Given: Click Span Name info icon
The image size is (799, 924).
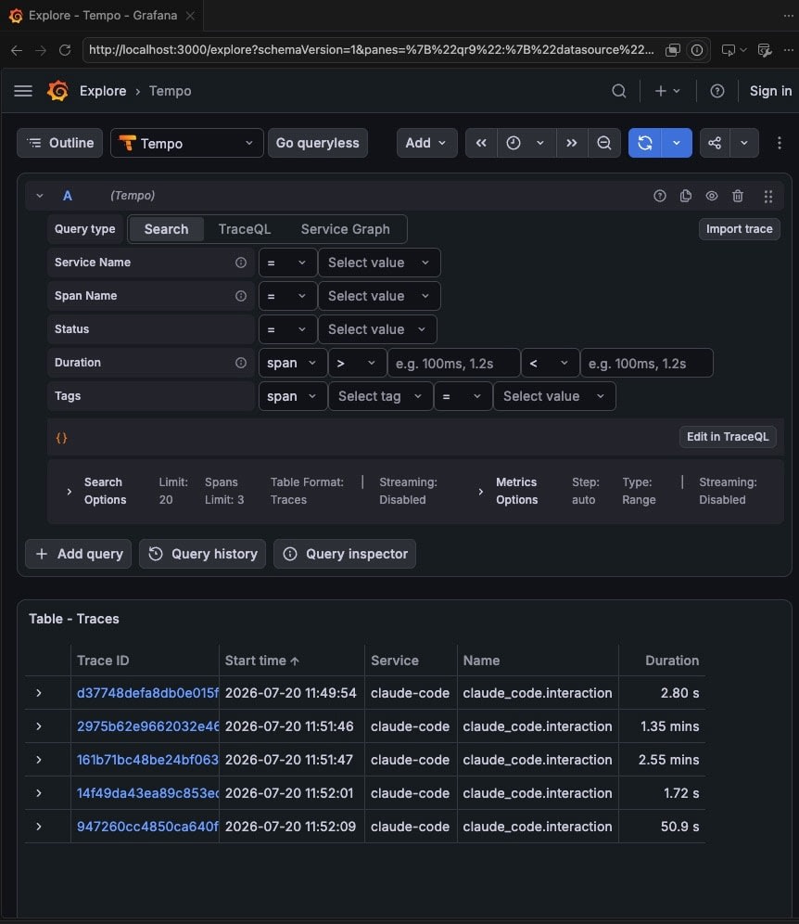Looking at the screenshot, I should point(241,296).
